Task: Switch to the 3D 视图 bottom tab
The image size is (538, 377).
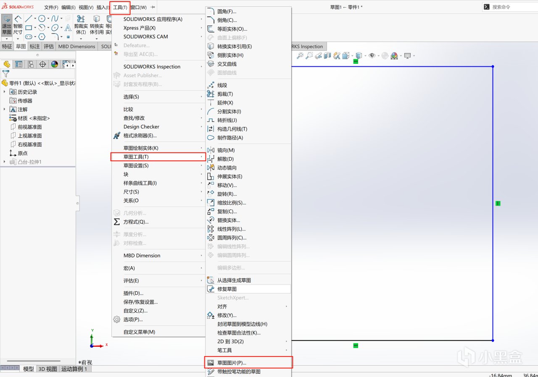Action: [48, 369]
